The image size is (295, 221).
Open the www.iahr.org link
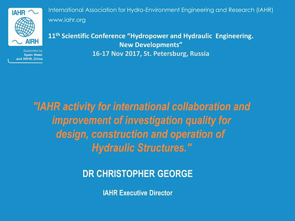(67, 20)
